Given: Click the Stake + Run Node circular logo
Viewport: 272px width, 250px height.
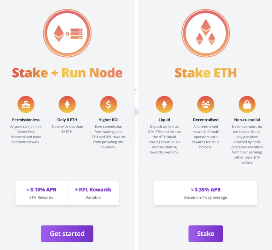Looking at the screenshot, I should point(67,33).
